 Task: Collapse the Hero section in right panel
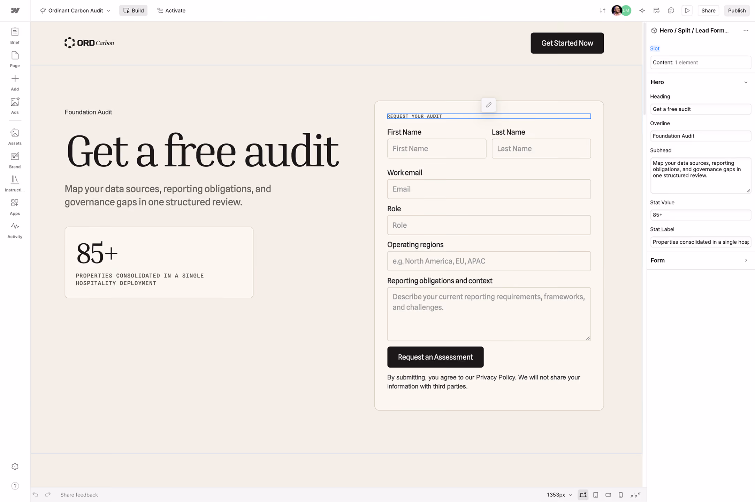(746, 82)
